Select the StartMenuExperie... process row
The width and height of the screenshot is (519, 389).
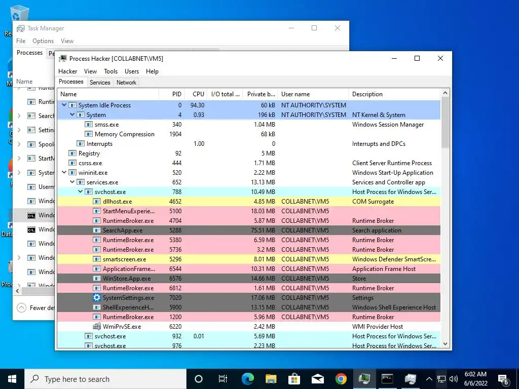248,211
